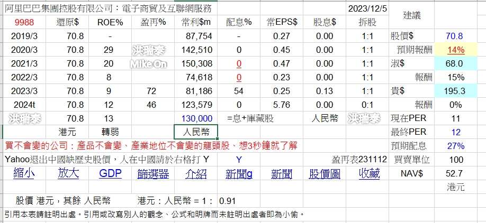This screenshot has height=223, width=486.
Task: Select the blue forecast value 130,000
Action: [196, 118]
